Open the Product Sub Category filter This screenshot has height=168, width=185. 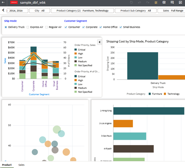pos(135,10)
